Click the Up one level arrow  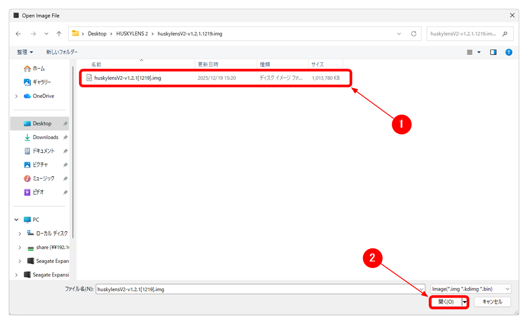pos(59,34)
